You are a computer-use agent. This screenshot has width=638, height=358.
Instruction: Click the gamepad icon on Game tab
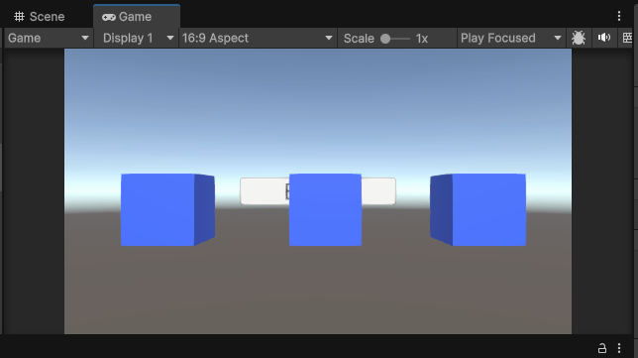pos(109,17)
